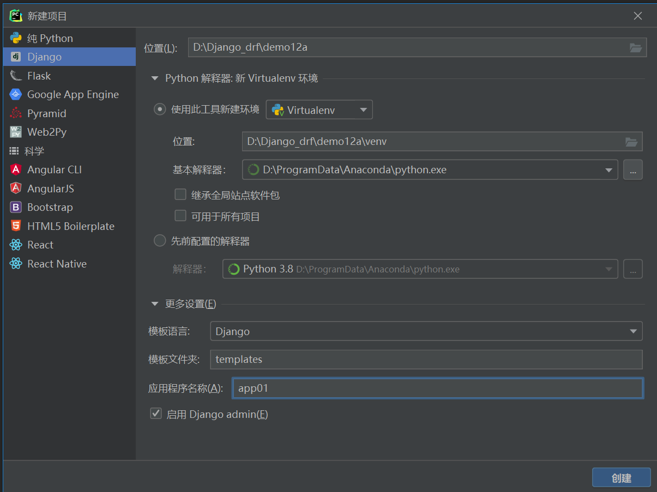The height and width of the screenshot is (492, 657).
Task: Click the Virtualenv Python icon in dropdown
Action: [x=278, y=110]
